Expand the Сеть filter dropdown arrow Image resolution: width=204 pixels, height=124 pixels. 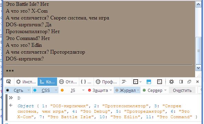click(x=29, y=90)
